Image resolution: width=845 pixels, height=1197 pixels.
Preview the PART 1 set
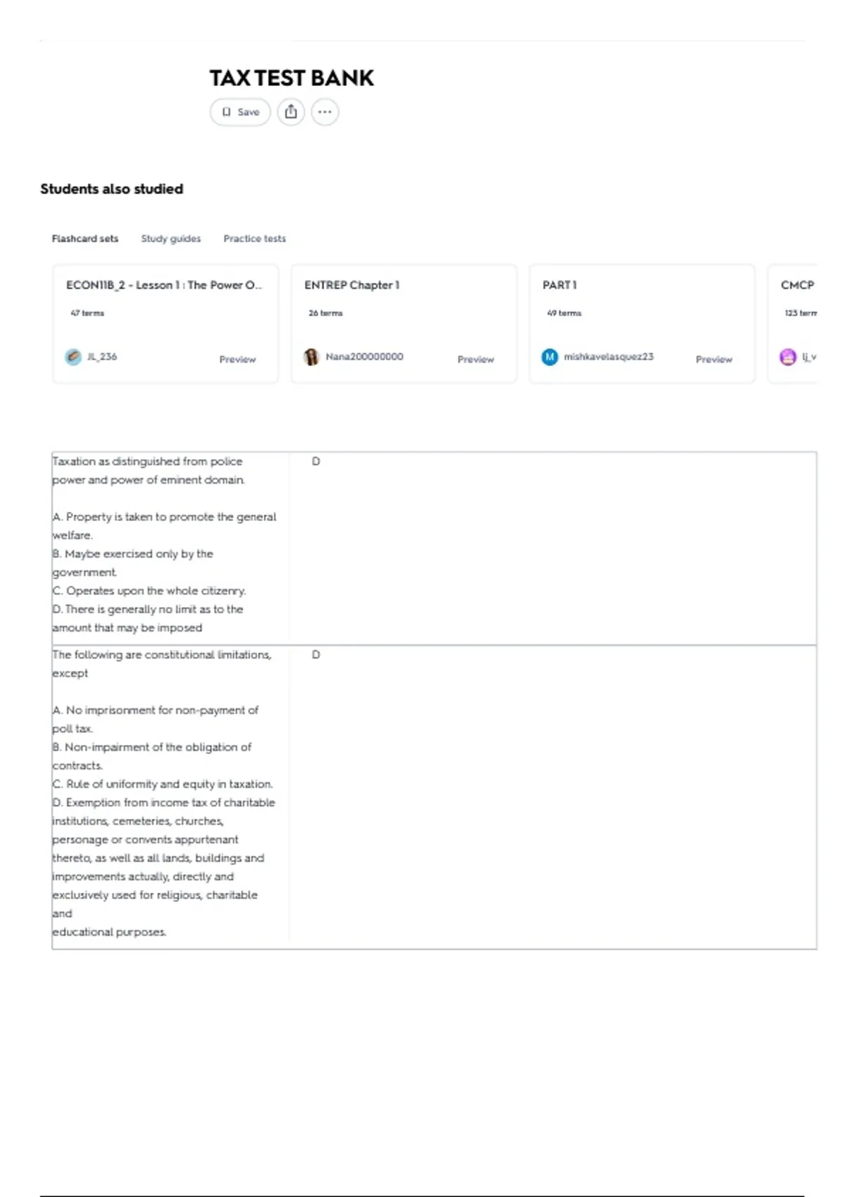714,359
